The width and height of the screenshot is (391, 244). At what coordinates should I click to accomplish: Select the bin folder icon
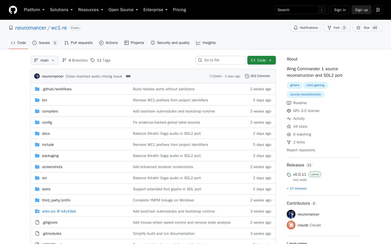37,100
